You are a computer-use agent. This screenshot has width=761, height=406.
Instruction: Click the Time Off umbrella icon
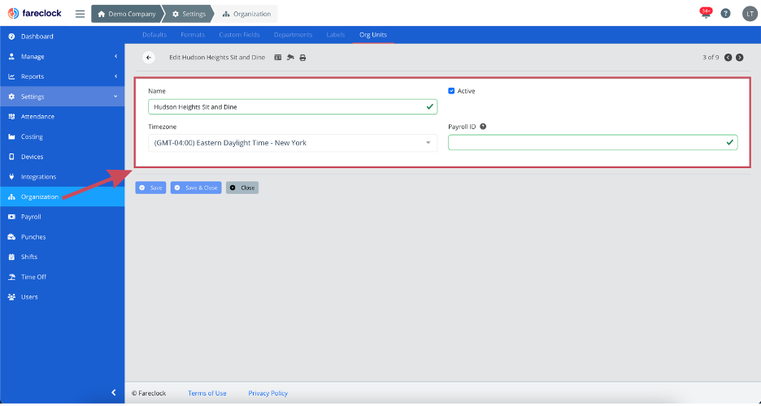click(x=11, y=277)
